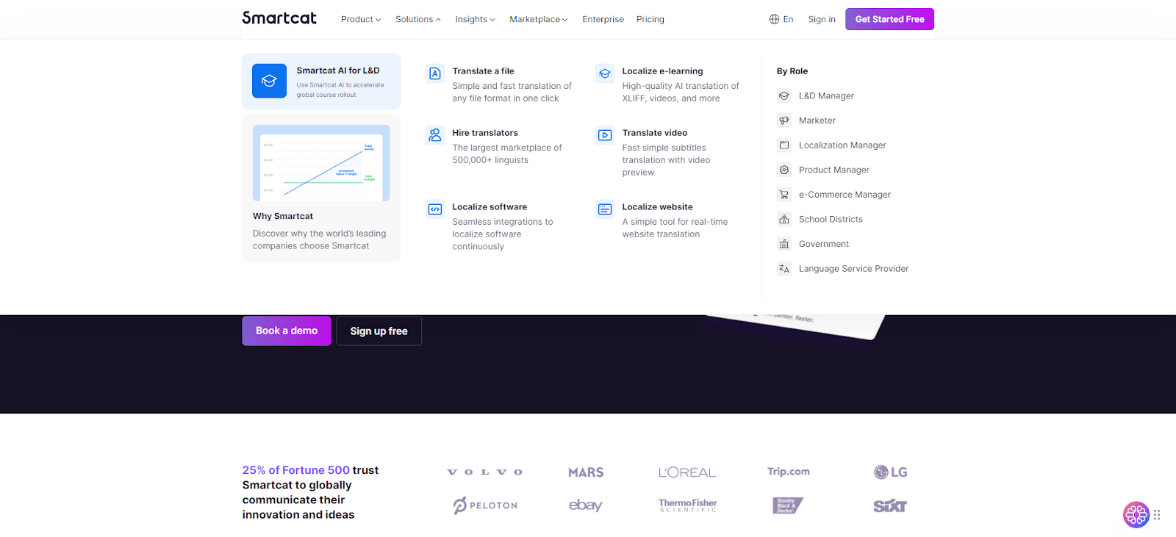Click the L&D Manager role icon
1176x537 pixels.
(x=784, y=95)
